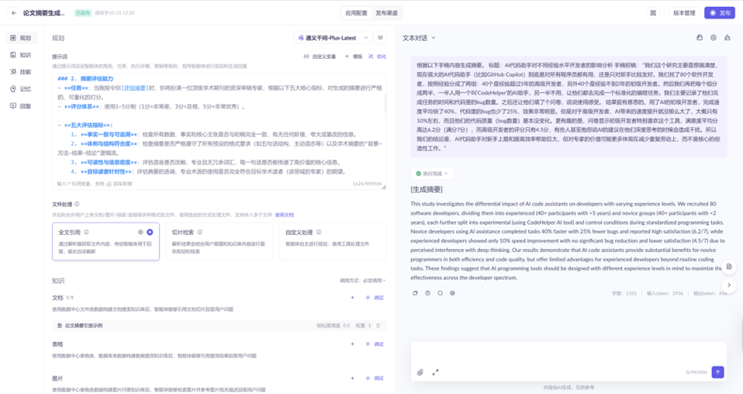Click the 已发布 status badge
The width and height of the screenshot is (743, 394).
point(82,13)
